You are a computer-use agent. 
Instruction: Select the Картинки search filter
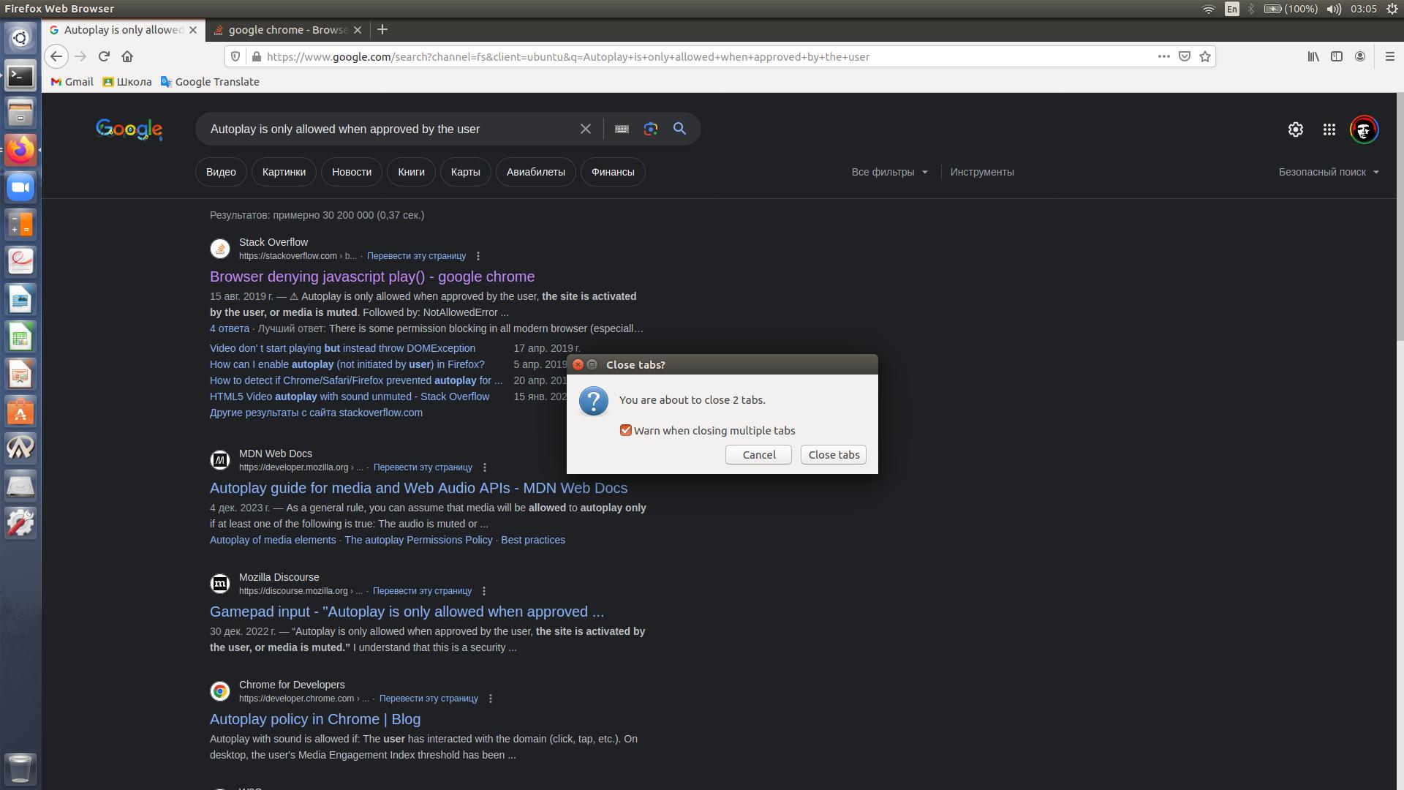tap(284, 172)
